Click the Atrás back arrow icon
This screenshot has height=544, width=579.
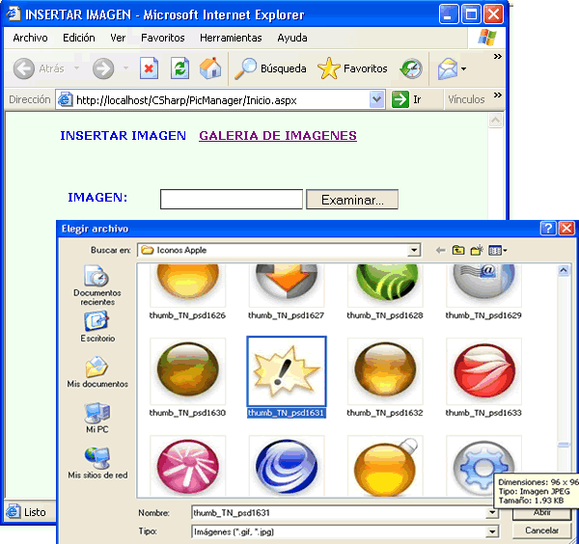pyautogui.click(x=24, y=68)
